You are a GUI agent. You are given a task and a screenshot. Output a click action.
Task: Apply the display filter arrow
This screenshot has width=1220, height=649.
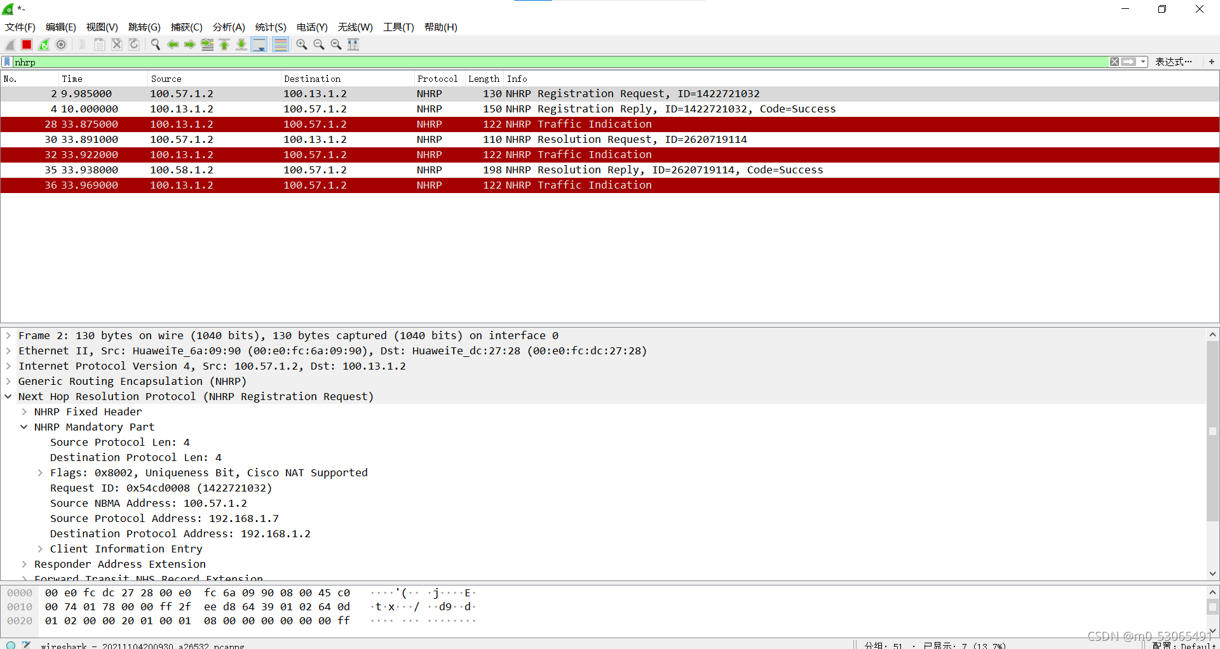click(1128, 62)
